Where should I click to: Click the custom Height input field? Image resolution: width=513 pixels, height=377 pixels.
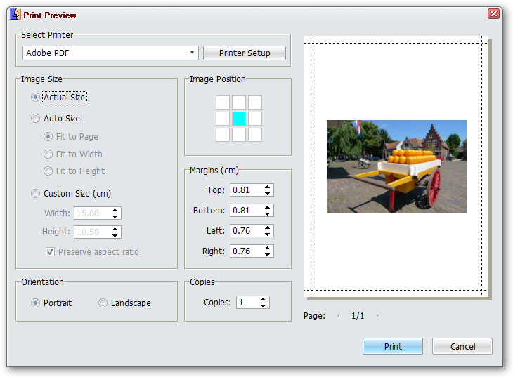click(92, 232)
